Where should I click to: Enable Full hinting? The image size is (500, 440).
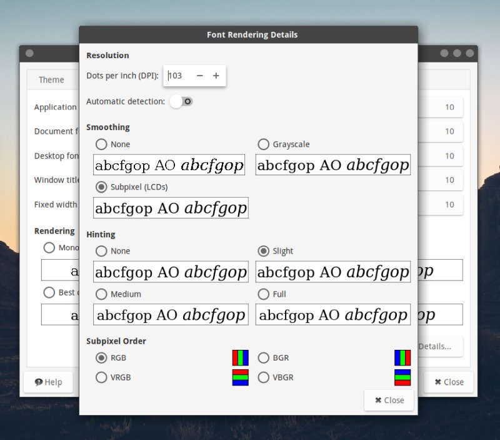tap(263, 294)
